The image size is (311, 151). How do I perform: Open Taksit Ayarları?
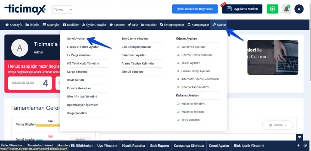pyautogui.click(x=190, y=63)
